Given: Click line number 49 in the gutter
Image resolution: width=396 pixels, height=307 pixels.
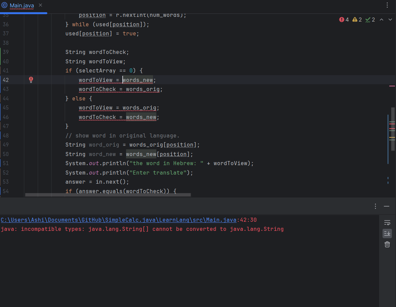Looking at the screenshot, I should pos(6,145).
